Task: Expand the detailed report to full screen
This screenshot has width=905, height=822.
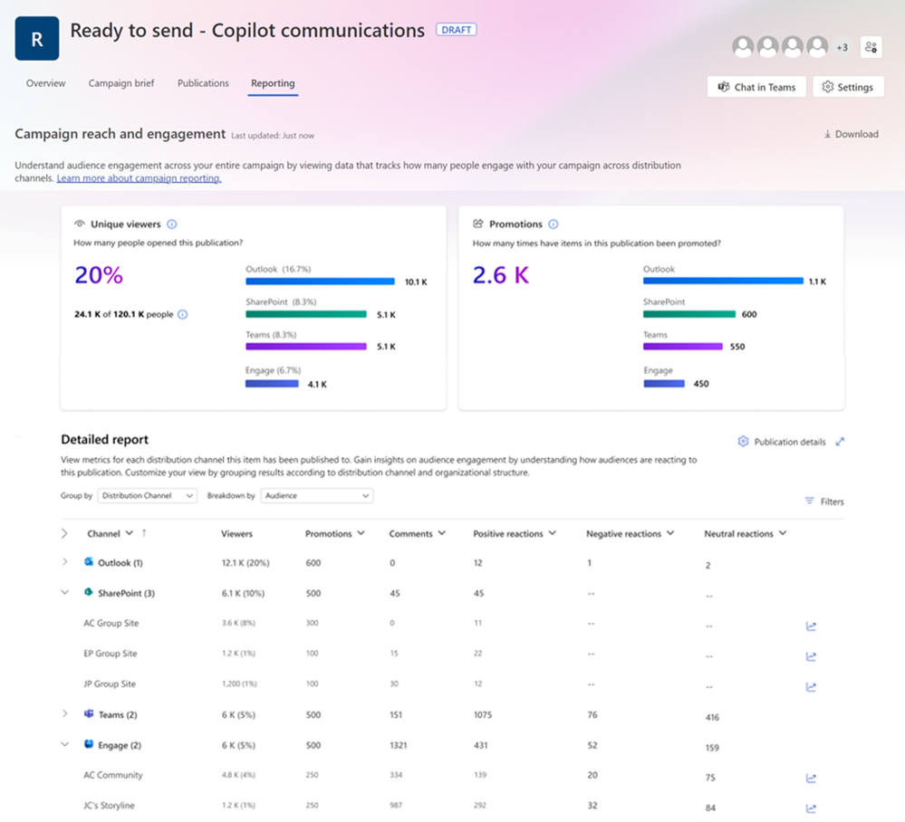Action: coord(840,442)
